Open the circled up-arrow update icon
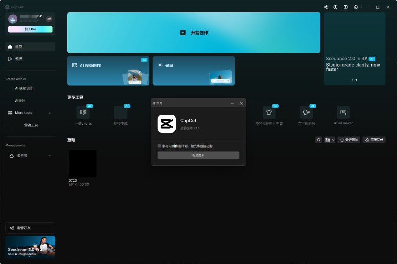This screenshot has width=397, height=264. pyautogui.click(x=335, y=7)
